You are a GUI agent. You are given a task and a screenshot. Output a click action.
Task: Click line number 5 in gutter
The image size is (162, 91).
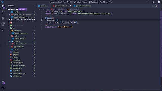pyautogui.click(x=42, y=20)
